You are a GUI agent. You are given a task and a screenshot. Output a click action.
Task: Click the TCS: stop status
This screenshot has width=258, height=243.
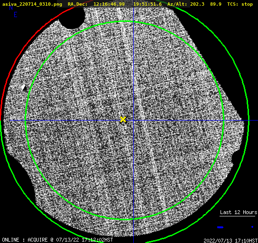pyautogui.click(x=240, y=4)
